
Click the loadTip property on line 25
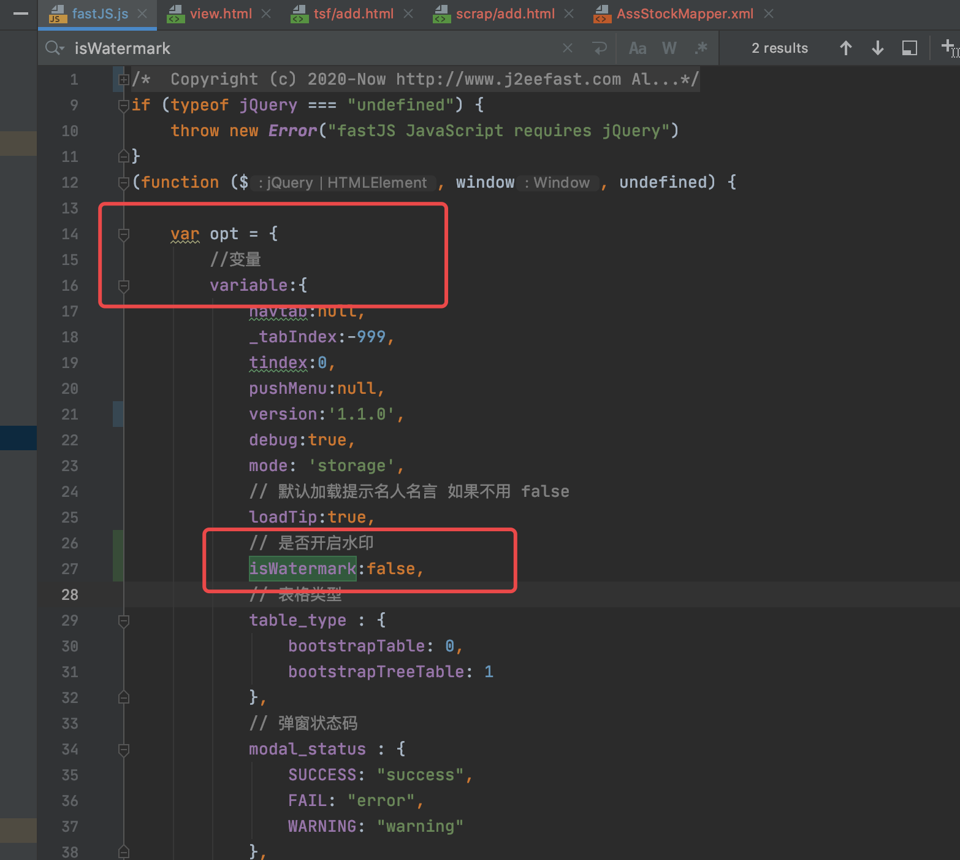point(283,517)
